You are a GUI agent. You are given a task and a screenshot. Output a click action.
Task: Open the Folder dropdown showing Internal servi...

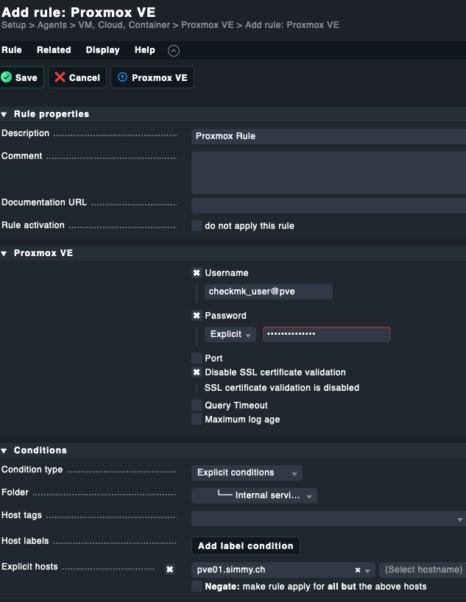pos(254,495)
